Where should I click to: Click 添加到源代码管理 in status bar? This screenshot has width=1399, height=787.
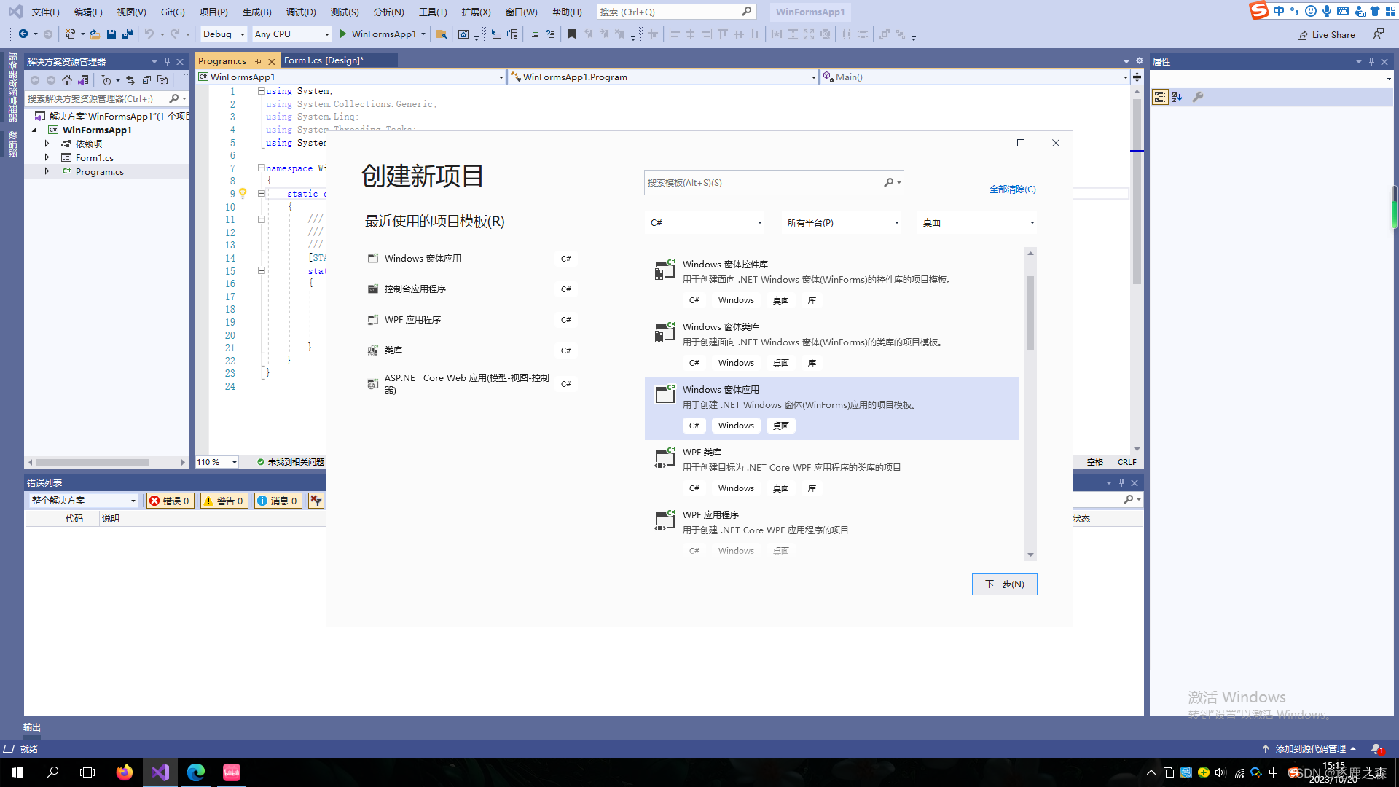tap(1309, 749)
